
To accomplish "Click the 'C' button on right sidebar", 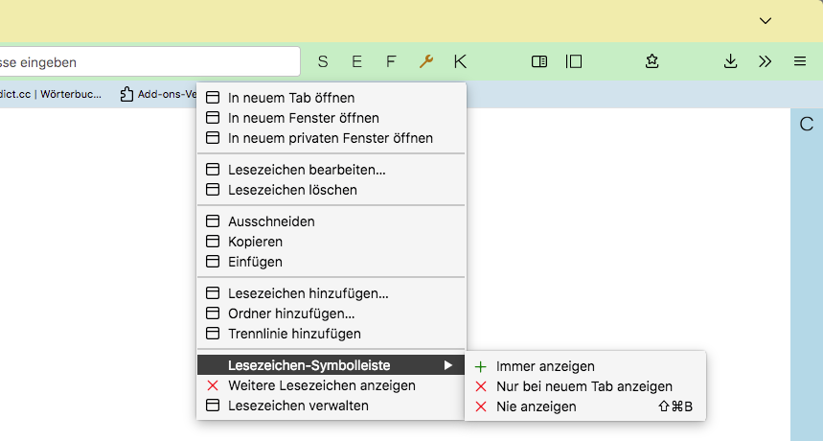I will point(806,124).
